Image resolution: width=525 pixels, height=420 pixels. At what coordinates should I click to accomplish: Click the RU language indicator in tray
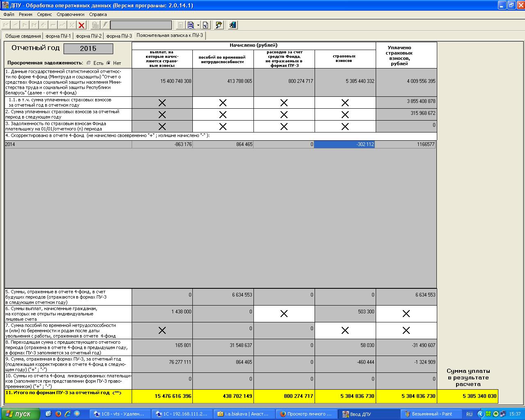click(x=469, y=414)
